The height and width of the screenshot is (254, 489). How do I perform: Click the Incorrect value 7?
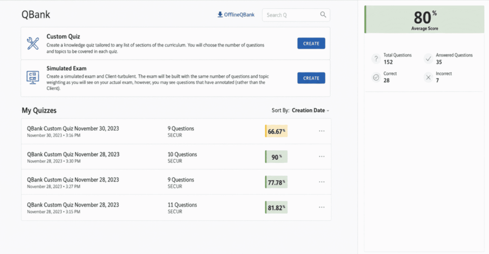(437, 81)
